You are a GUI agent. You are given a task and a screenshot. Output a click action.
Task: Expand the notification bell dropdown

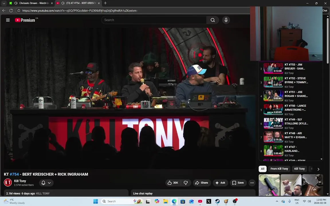pyautogui.click(x=46, y=183)
